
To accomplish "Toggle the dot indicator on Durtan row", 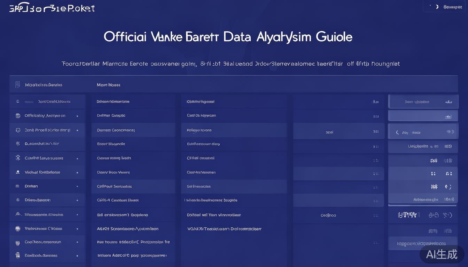I will 77,187.
